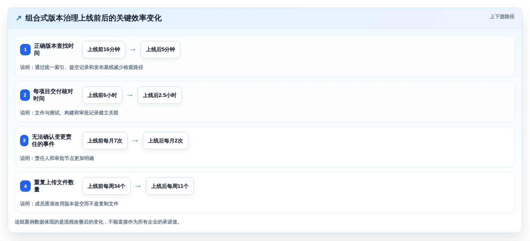The image size is (530, 241).
Task: Click the metric title 重复上传文件数量
Action: [x=54, y=186]
